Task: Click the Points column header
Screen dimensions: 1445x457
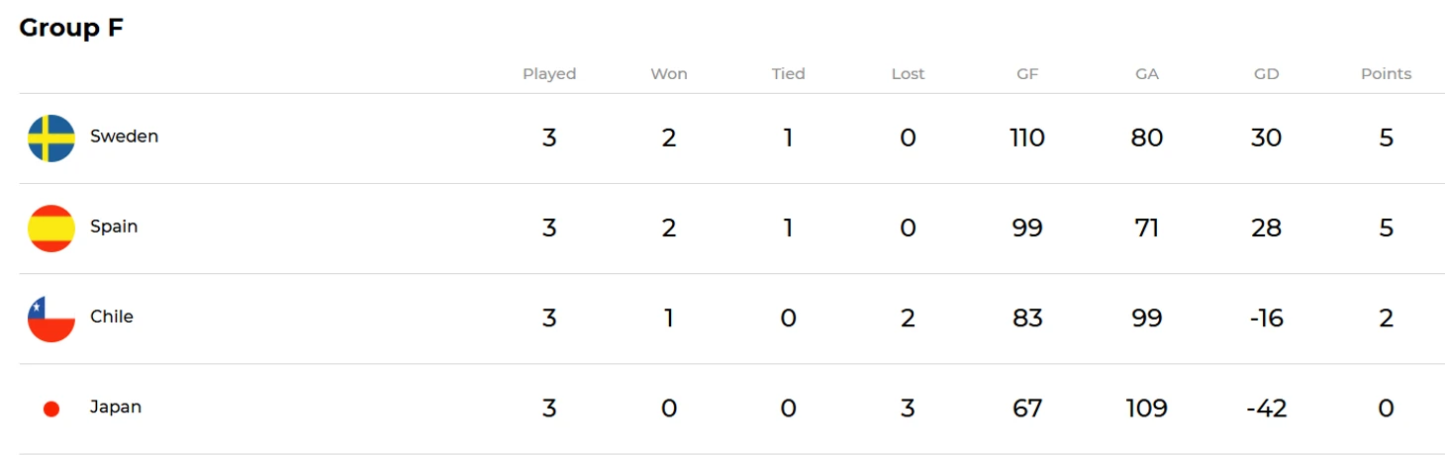Action: pos(1386,74)
